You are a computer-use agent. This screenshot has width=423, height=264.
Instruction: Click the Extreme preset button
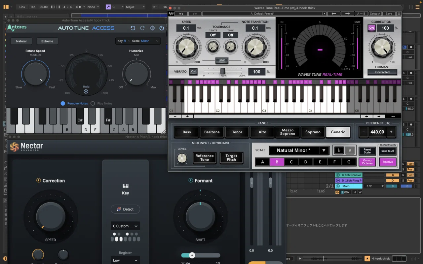click(x=47, y=41)
